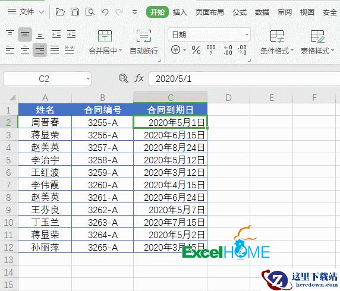Click the percent style icon

click(196, 50)
